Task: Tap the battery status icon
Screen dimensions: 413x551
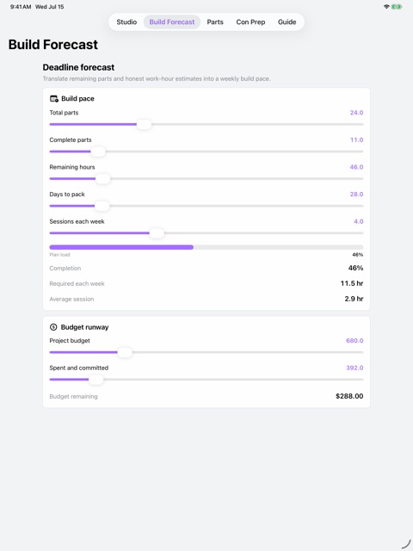Action: pyautogui.click(x=397, y=7)
